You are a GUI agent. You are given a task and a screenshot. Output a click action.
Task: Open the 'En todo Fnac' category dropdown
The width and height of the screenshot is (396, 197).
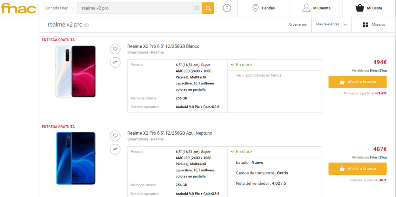pos(60,8)
